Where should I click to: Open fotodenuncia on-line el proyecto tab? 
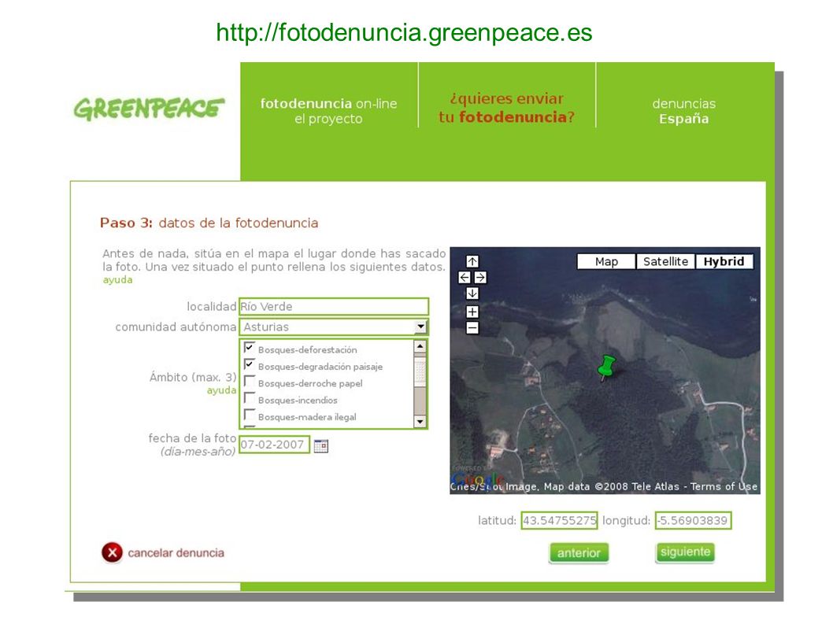tap(329, 110)
